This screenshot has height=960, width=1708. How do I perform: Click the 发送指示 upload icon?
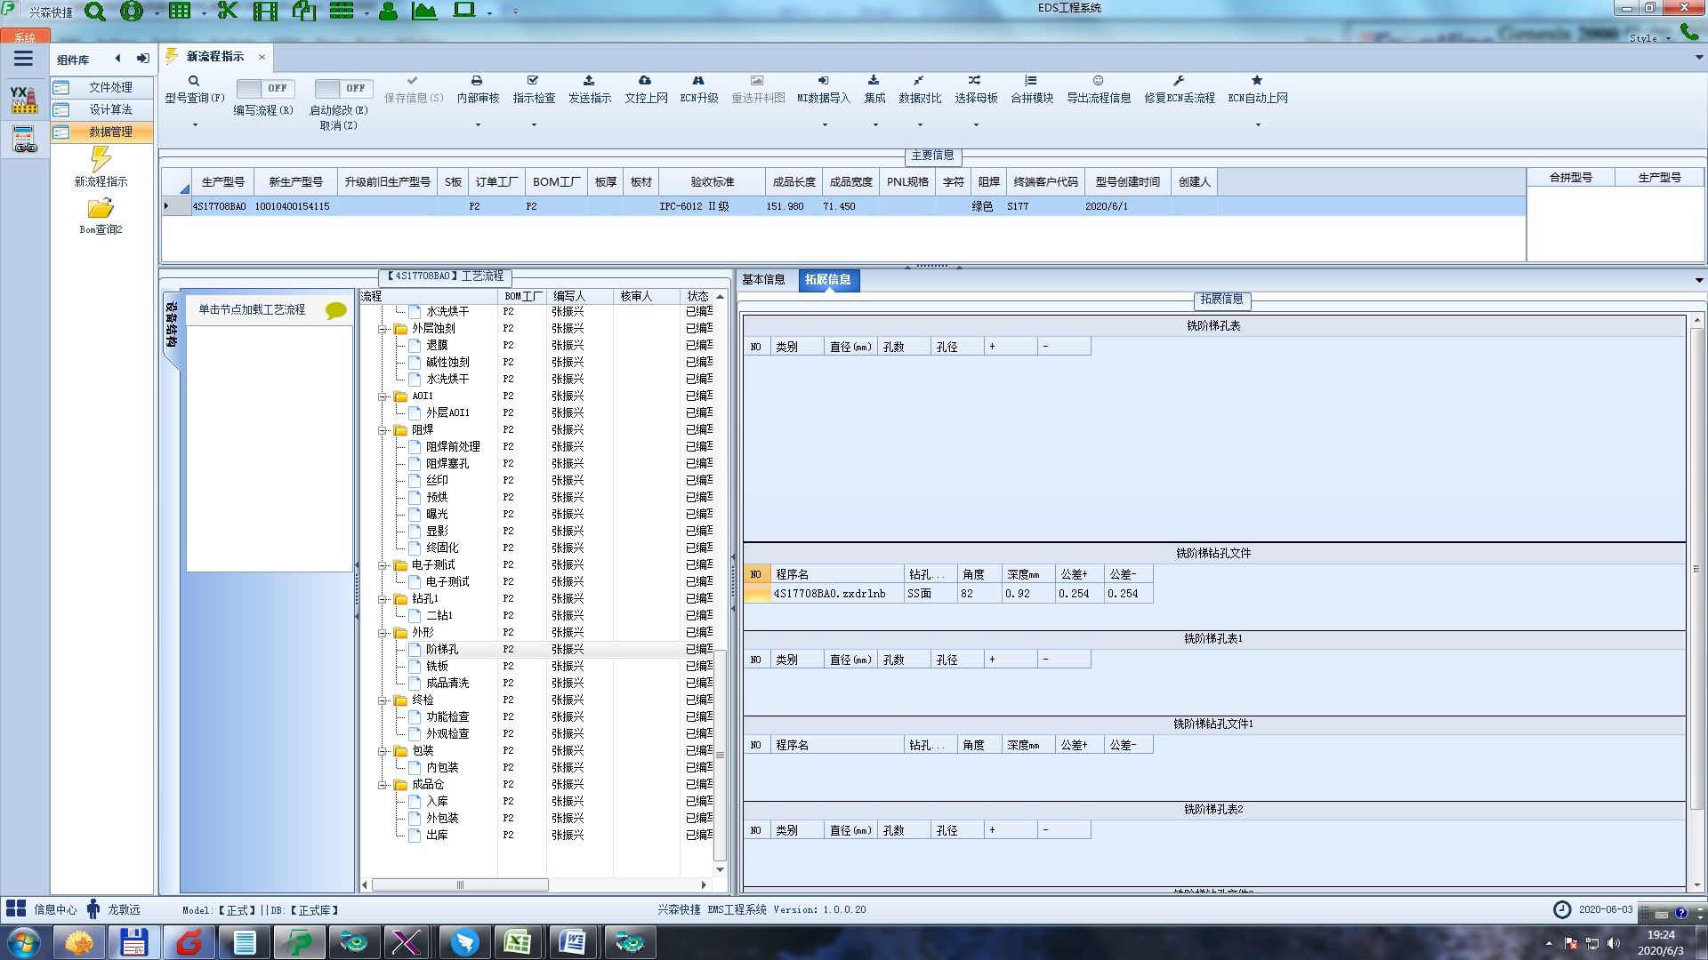tap(589, 81)
